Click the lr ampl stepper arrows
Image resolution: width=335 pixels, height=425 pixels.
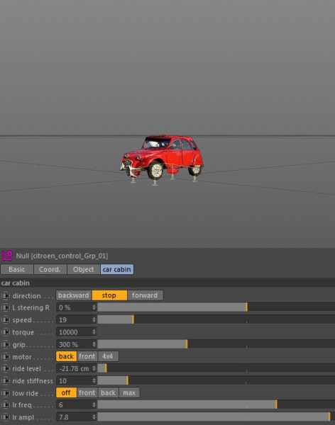point(94,417)
